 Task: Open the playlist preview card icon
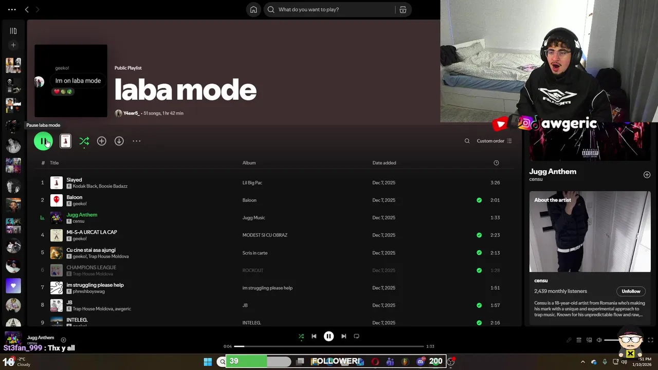click(x=65, y=141)
